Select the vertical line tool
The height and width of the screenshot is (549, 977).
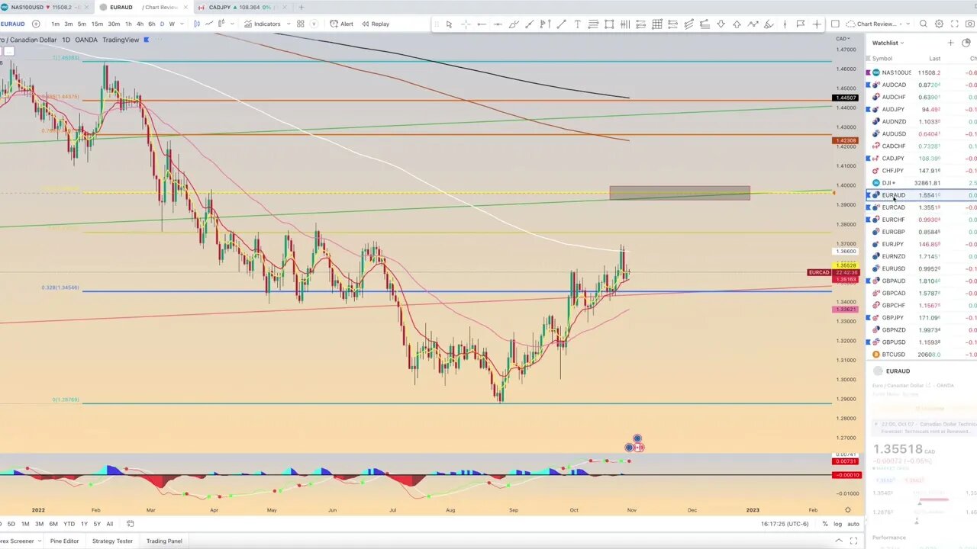(785, 24)
